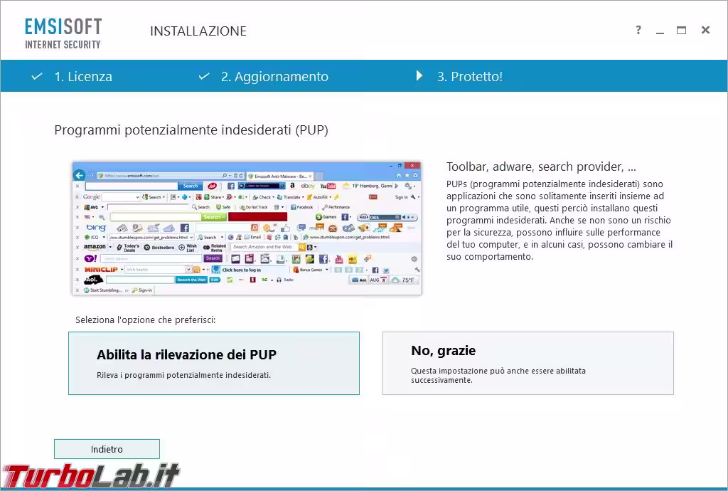This screenshot has width=728, height=491.
Task: Maximize the Emsisoft installer window
Action: click(681, 30)
